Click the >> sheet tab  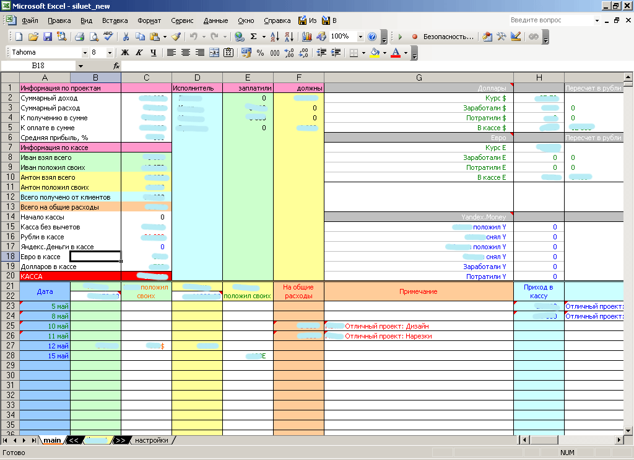click(121, 440)
